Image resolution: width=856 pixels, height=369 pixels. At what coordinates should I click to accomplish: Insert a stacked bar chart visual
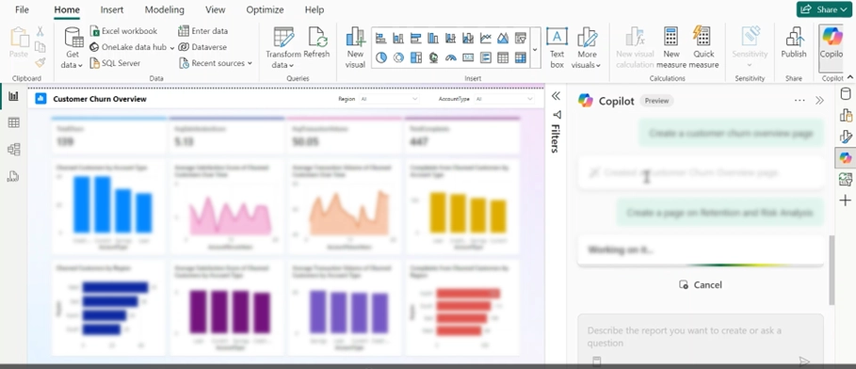(x=381, y=39)
